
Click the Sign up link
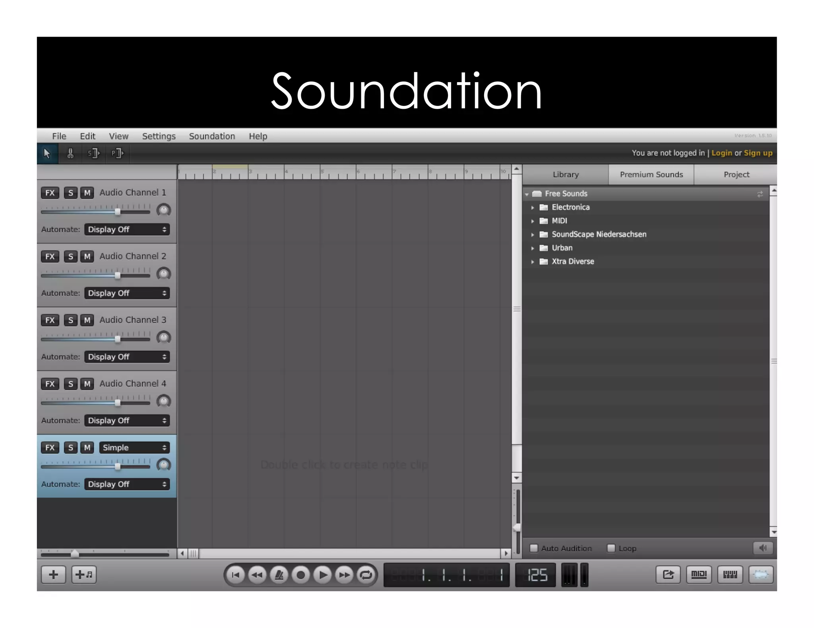click(758, 153)
